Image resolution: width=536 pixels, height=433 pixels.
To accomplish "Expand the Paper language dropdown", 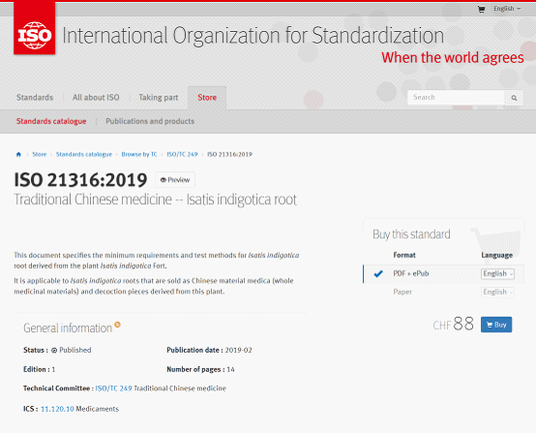I will pos(497,292).
